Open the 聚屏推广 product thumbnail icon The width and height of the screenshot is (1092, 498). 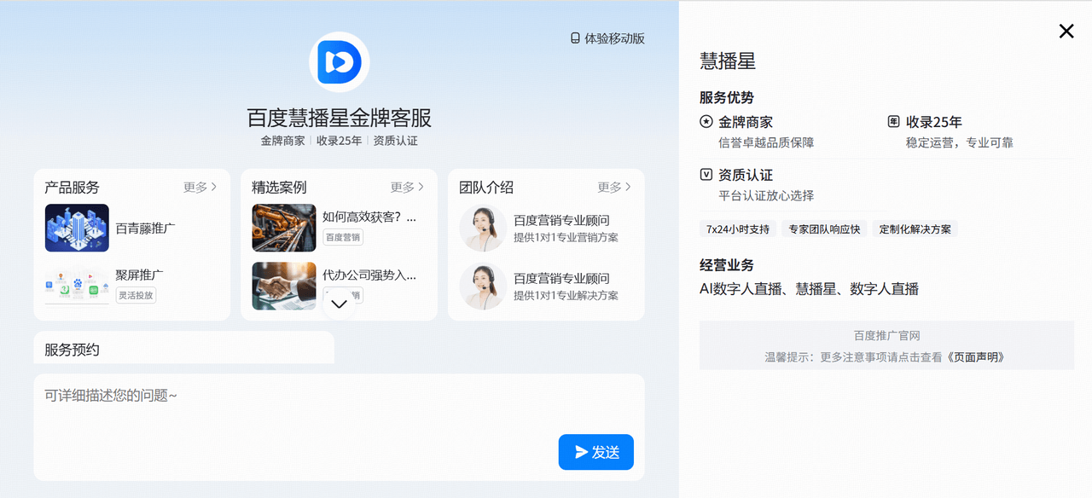[77, 287]
